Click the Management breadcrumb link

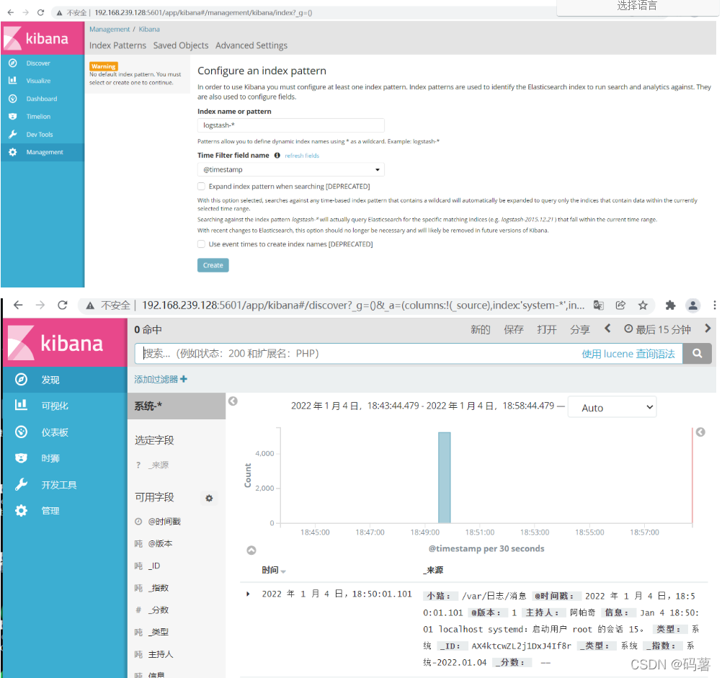pos(110,29)
